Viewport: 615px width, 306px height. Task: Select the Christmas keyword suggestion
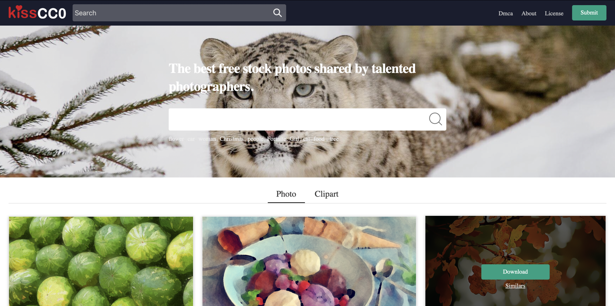coord(232,139)
